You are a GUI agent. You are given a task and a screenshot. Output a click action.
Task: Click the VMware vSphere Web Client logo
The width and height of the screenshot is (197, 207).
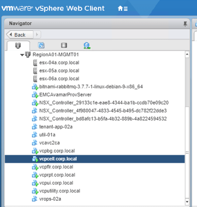(53, 9)
